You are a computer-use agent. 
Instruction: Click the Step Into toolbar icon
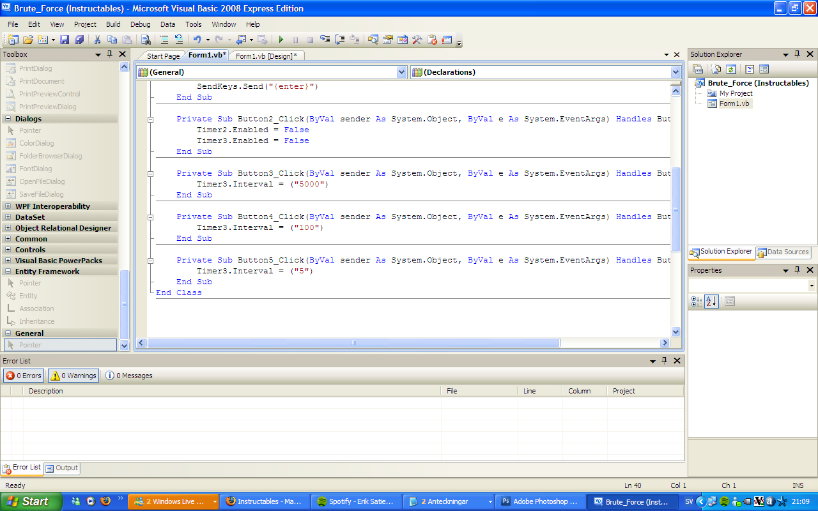(x=325, y=40)
